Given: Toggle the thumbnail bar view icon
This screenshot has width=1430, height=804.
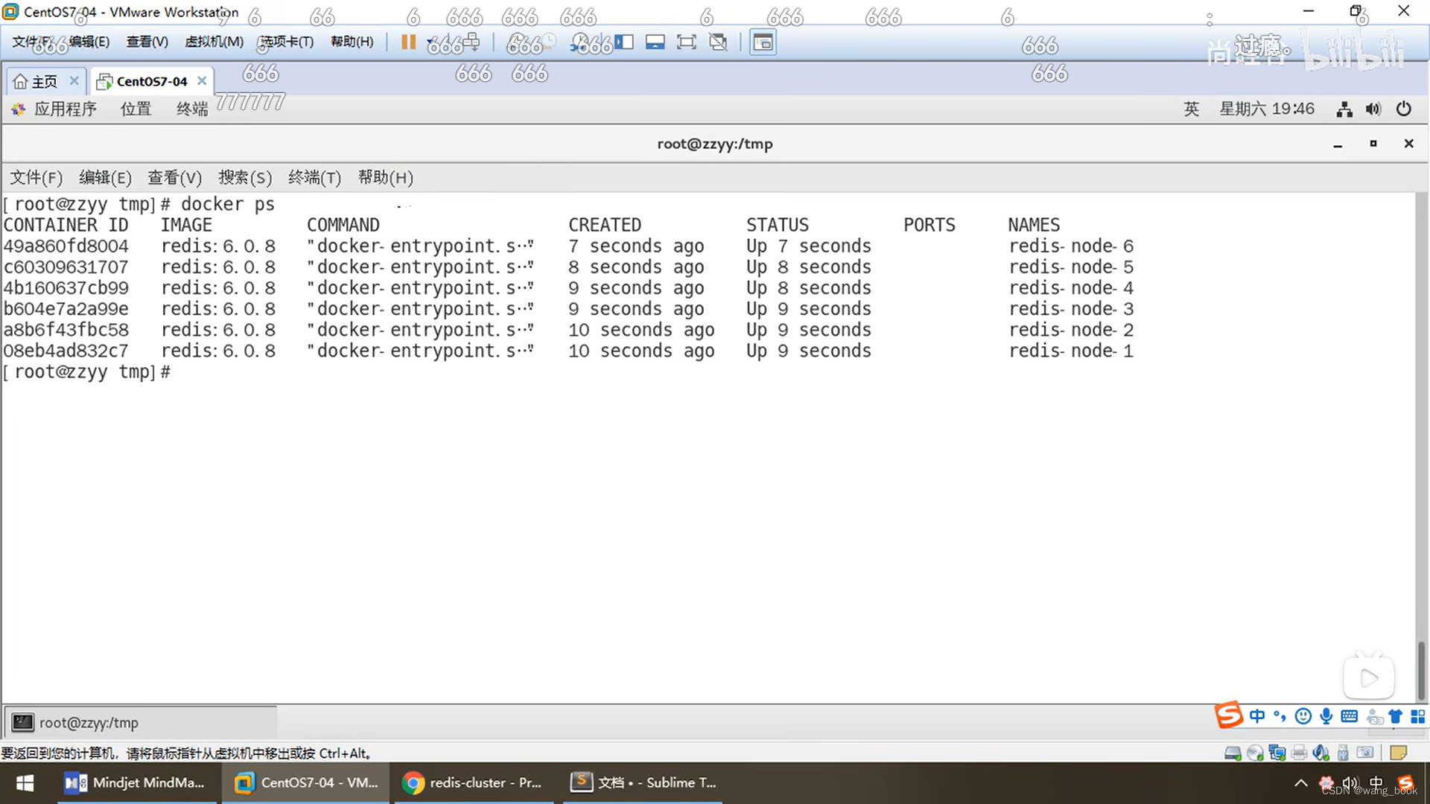Looking at the screenshot, I should pos(655,42).
